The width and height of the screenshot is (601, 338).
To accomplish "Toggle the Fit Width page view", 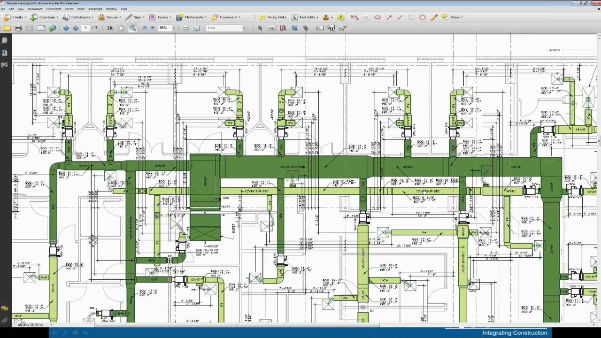I will click(196, 28).
